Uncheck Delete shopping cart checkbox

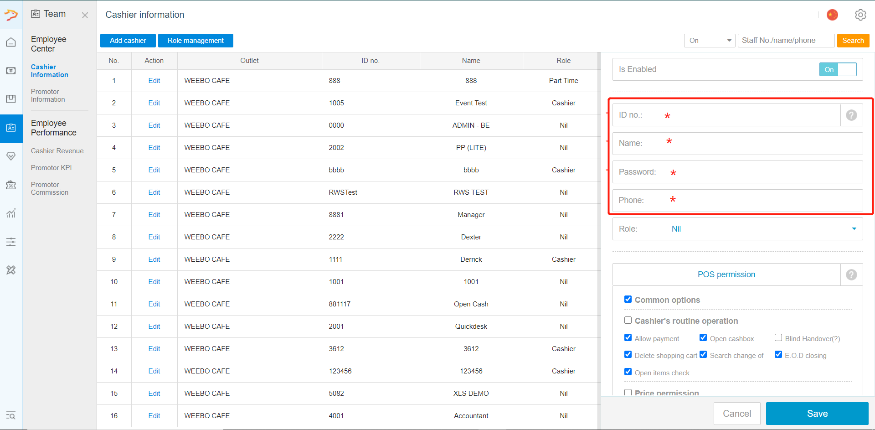(628, 355)
